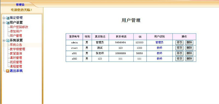This screenshot has width=219, height=104.
Task: Click 修改 button for z001 row
Action: coord(180,53)
